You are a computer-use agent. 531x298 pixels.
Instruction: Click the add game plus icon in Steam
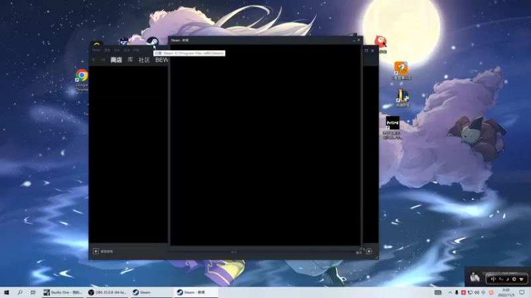point(96,251)
